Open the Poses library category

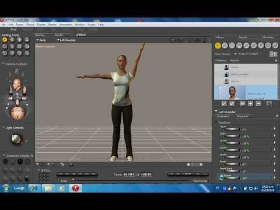[225, 45]
